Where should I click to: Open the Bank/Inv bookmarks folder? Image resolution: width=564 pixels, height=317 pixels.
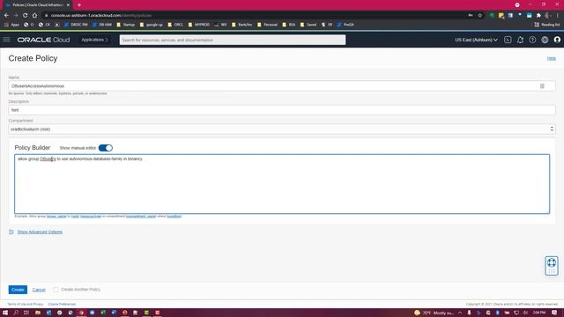tap(242, 25)
